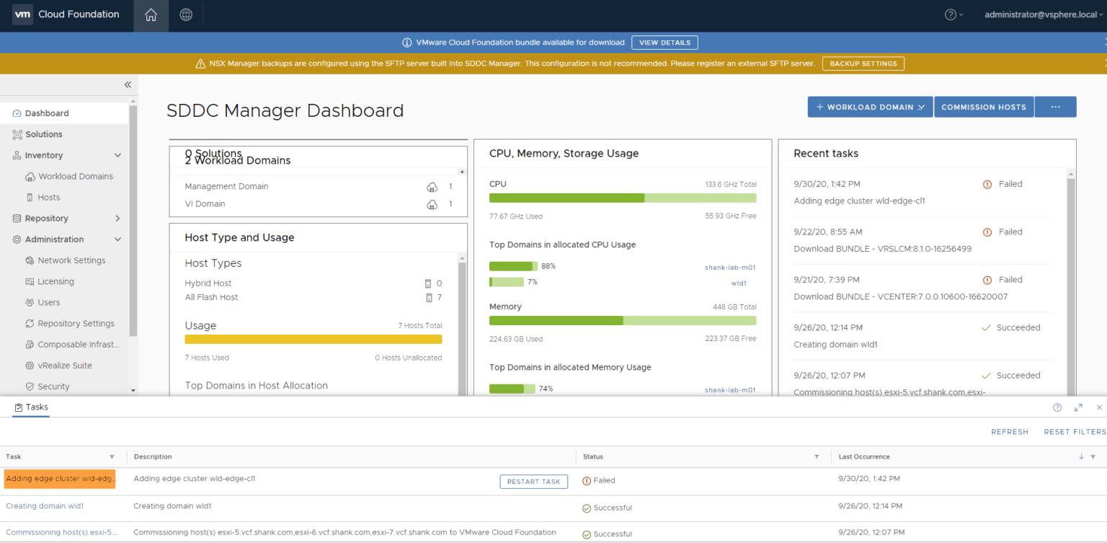
Task: Collapse the sidebar with double chevron
Action: point(128,84)
